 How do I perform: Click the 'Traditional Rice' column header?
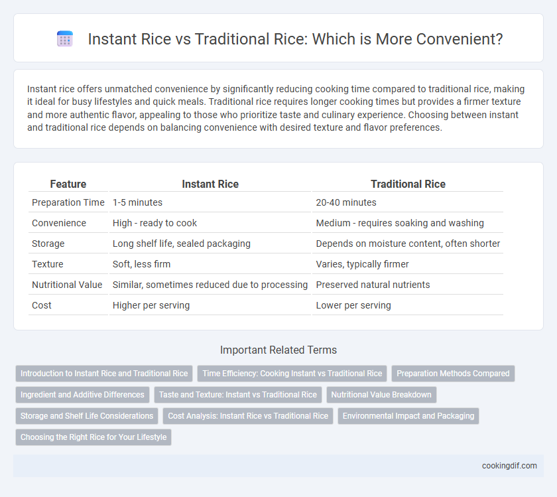[408, 184]
